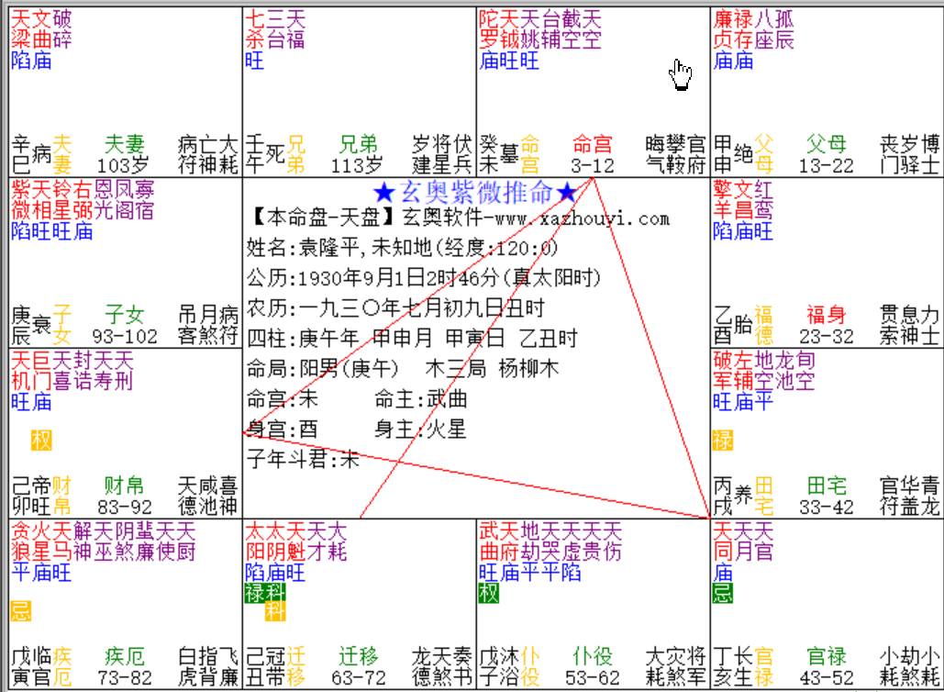944x692 pixels.
Task: Click the 紫微 star in the 庚辰 palace
Action: pos(21,200)
